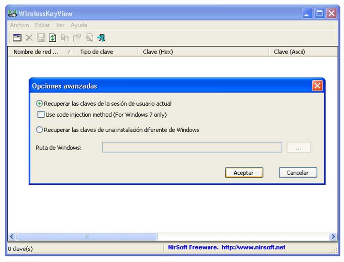
Task: Open the Advanced Options toolbar icon
Action: pos(17,38)
